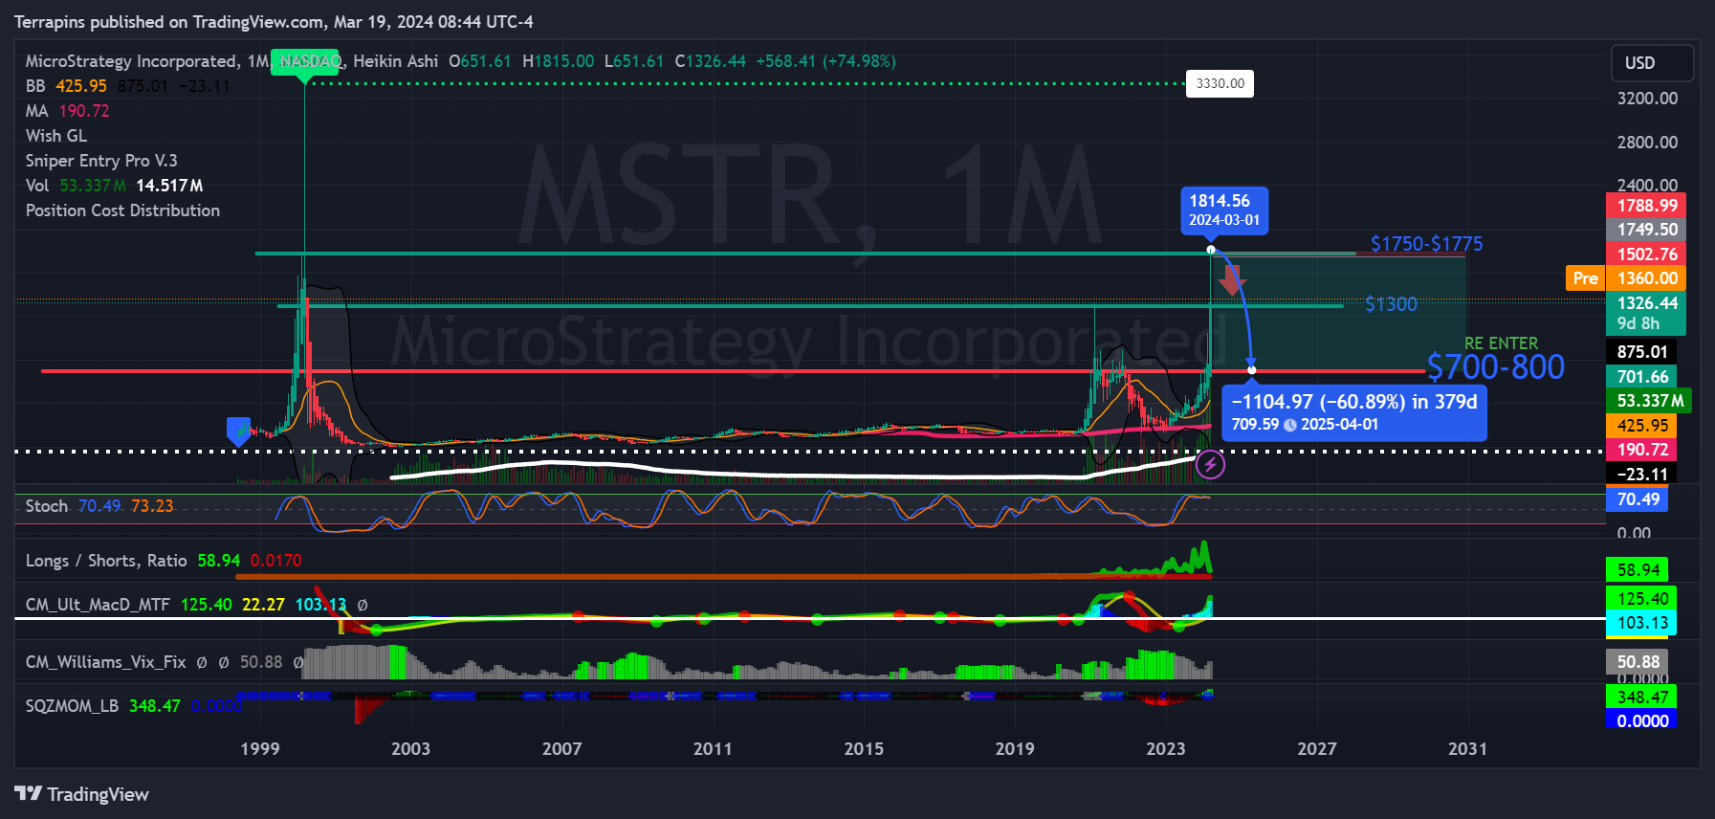Click the 1999 time axis label
The width and height of the screenshot is (1715, 819).
pyautogui.click(x=260, y=749)
